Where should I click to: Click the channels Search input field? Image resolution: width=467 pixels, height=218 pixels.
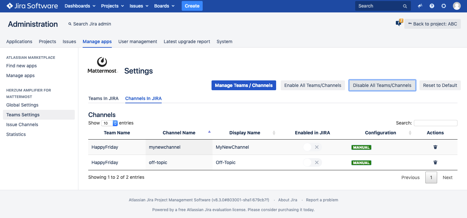click(435, 123)
